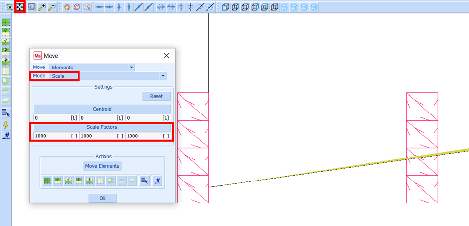Click the eye view icon in top toolbar
469x226 pixels.
pos(10,7)
